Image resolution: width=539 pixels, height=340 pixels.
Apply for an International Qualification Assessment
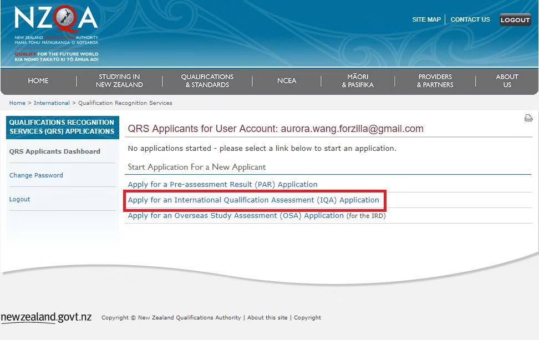(253, 200)
